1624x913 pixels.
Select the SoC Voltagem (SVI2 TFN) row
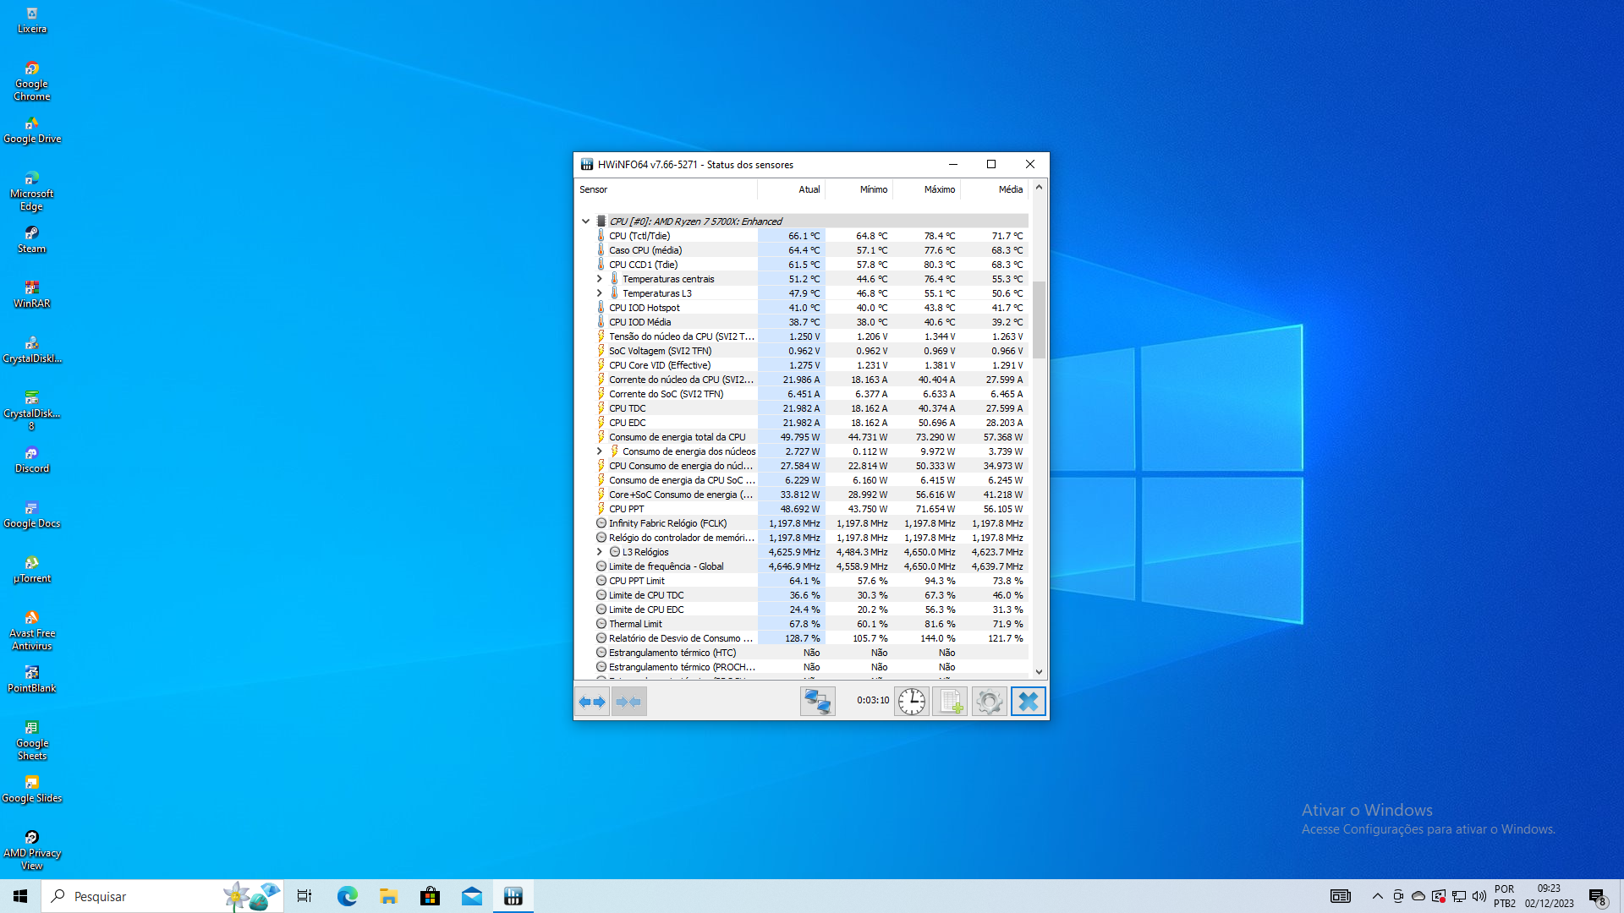click(x=802, y=351)
